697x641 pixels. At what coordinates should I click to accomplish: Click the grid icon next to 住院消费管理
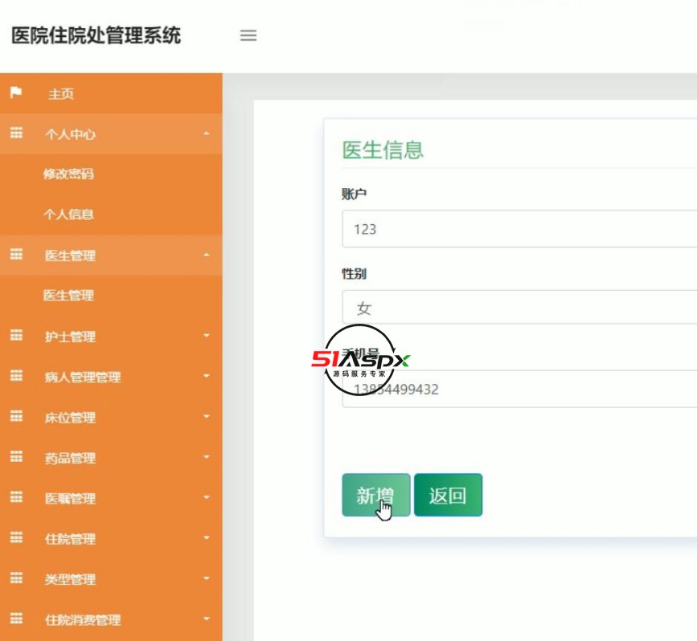(x=16, y=619)
